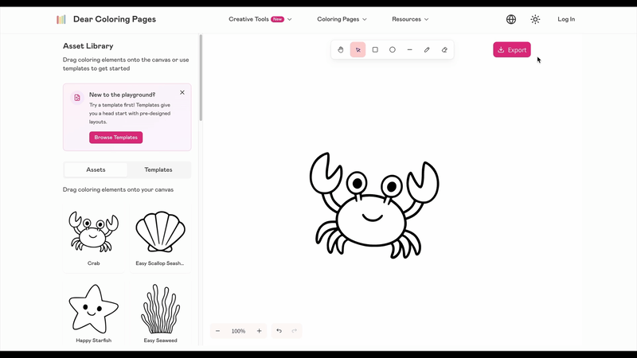This screenshot has height=358, width=637.
Task: Dismiss the New to playground notice
Action: point(182,92)
